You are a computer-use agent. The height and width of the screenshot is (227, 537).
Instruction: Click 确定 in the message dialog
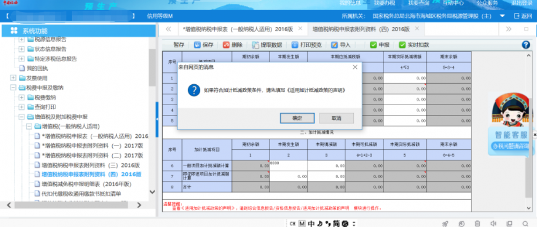coord(297,118)
